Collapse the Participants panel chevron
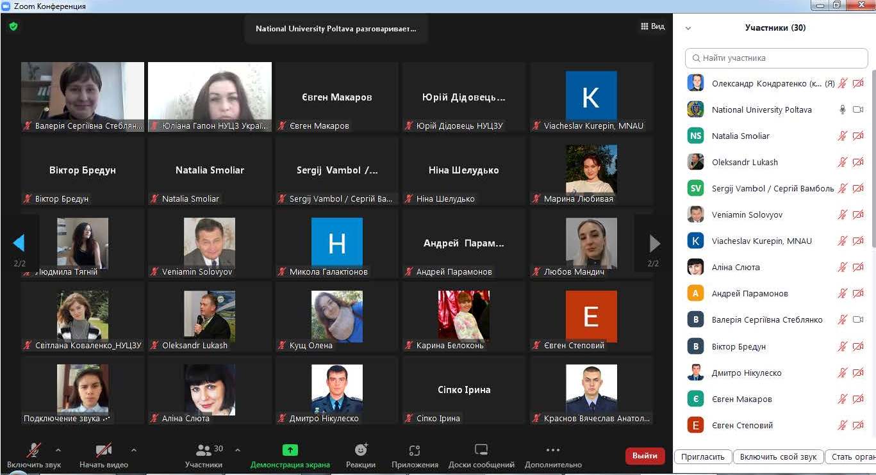Viewport: 876px width, 475px height. pos(688,28)
